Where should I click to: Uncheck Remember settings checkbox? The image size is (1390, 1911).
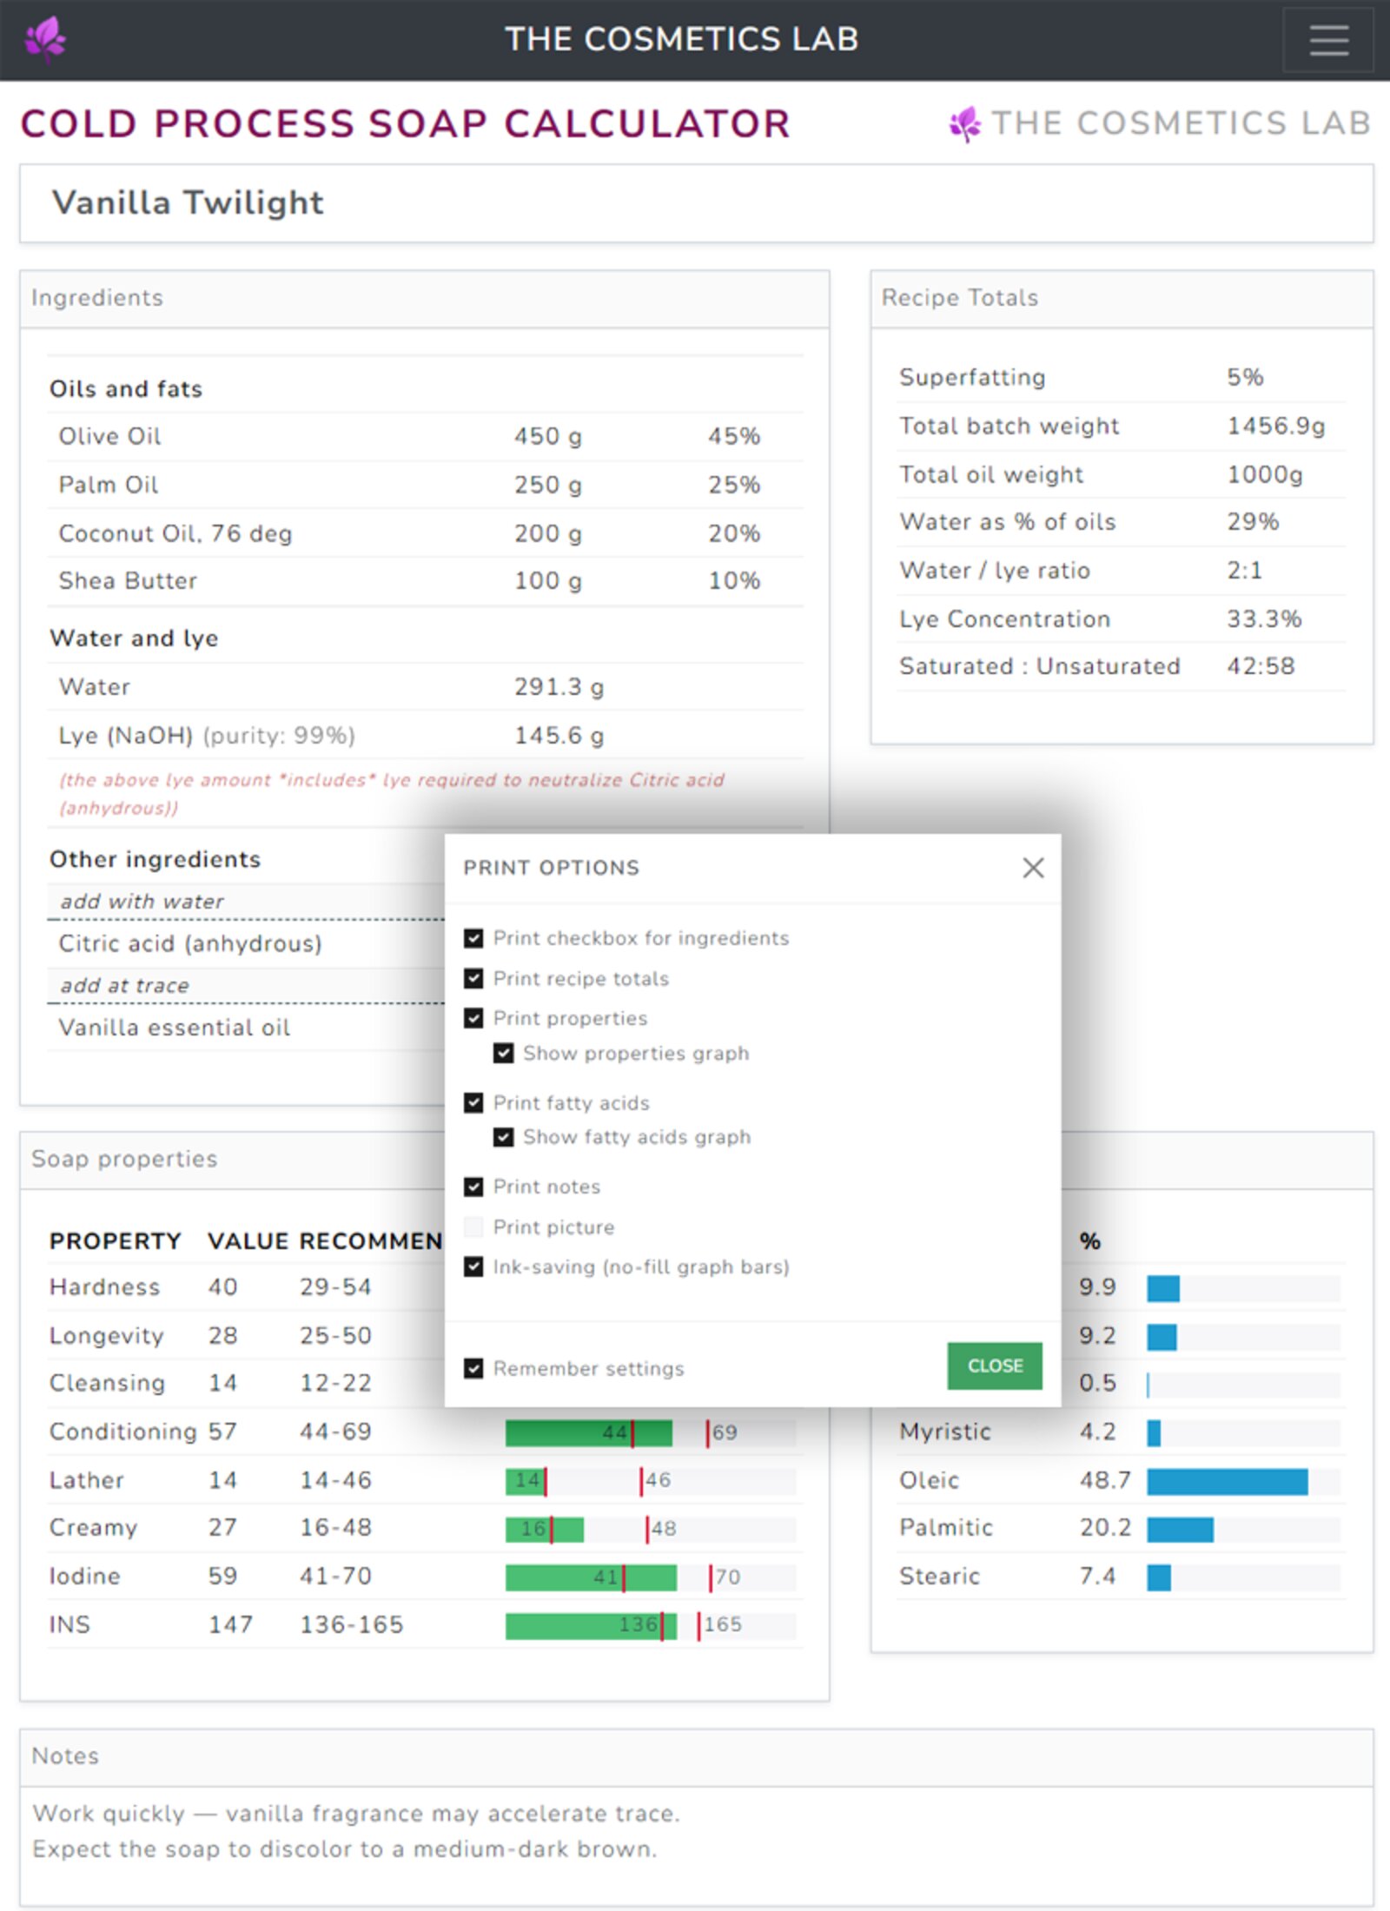click(x=473, y=1369)
